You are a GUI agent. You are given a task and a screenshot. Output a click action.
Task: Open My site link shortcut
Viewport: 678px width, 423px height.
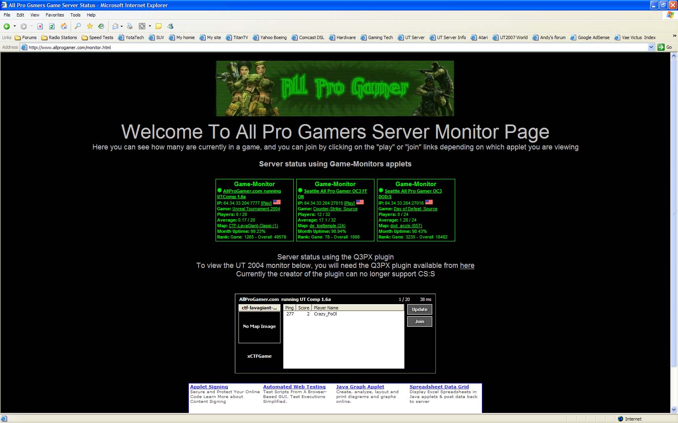[210, 37]
